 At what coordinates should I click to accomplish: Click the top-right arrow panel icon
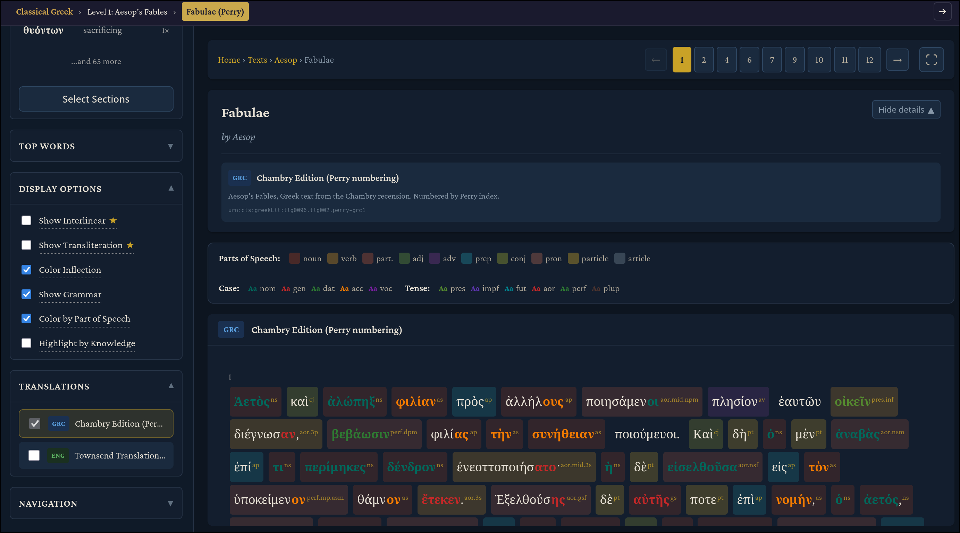point(942,11)
